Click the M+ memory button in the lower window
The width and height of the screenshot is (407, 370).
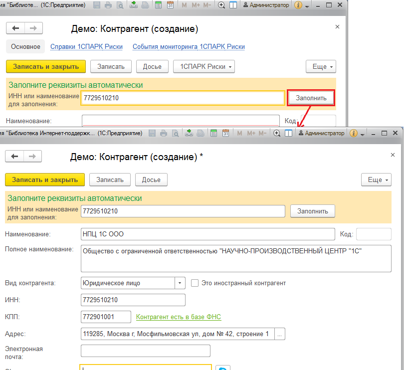(x=251, y=133)
